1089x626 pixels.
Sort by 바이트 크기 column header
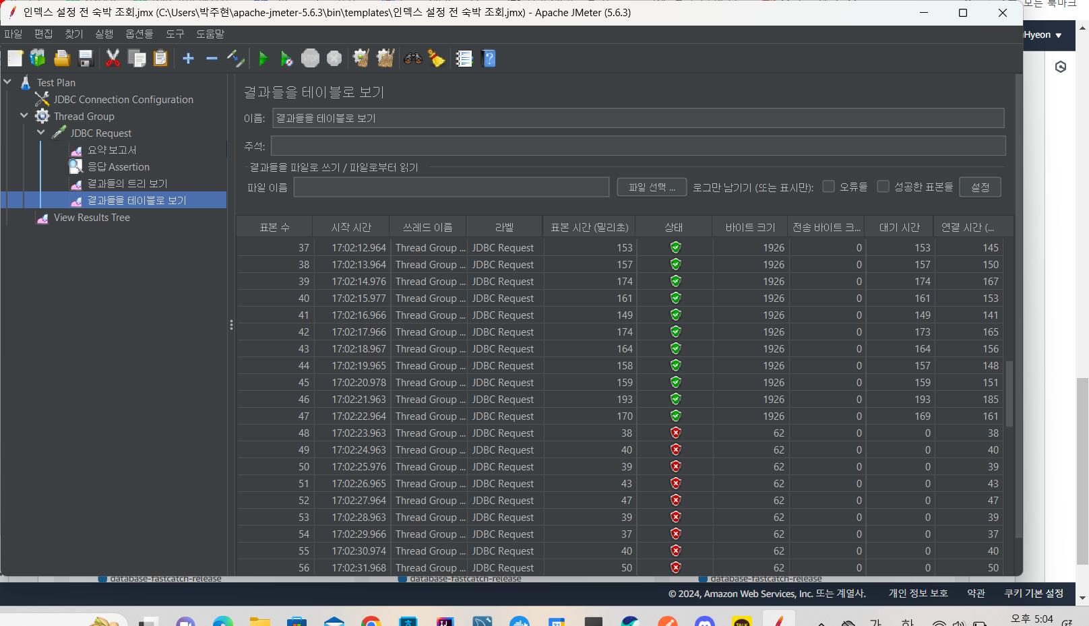(750, 227)
